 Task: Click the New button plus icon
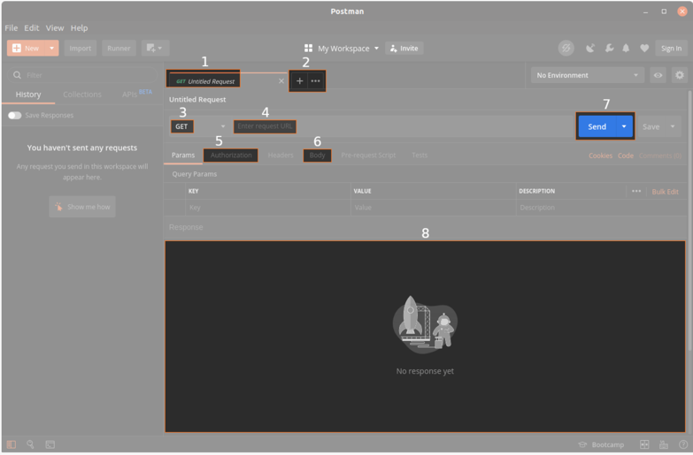[17, 48]
